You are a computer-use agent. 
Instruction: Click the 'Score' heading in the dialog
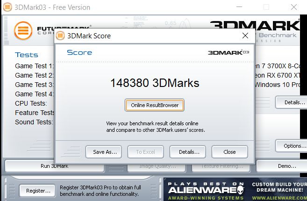click(x=79, y=52)
